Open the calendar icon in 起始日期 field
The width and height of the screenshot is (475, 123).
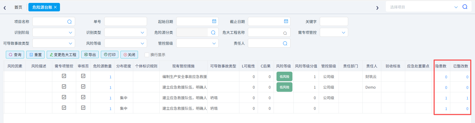click(214, 21)
